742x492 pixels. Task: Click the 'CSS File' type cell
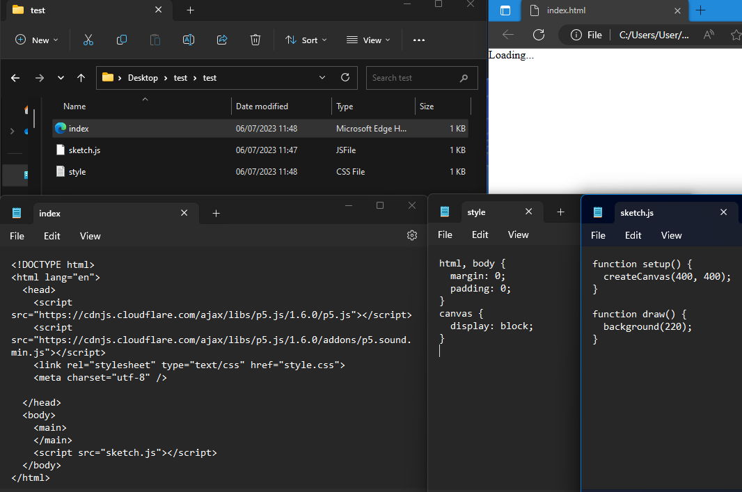coord(350,172)
